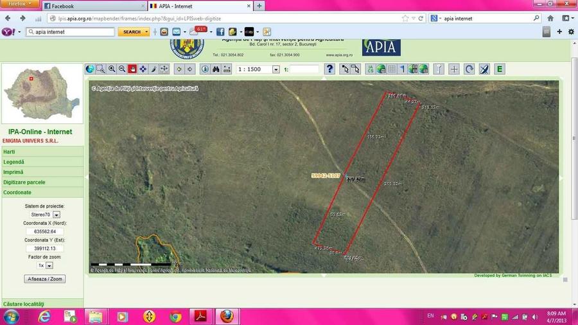Click the Afiseaza / Zoom button
The width and height of the screenshot is (578, 325).
point(45,279)
